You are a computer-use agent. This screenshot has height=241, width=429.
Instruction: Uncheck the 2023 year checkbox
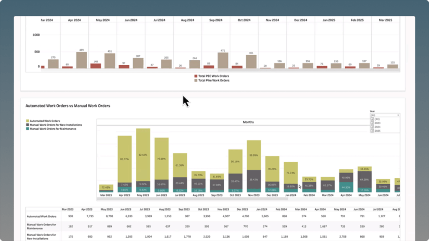tap(372, 123)
